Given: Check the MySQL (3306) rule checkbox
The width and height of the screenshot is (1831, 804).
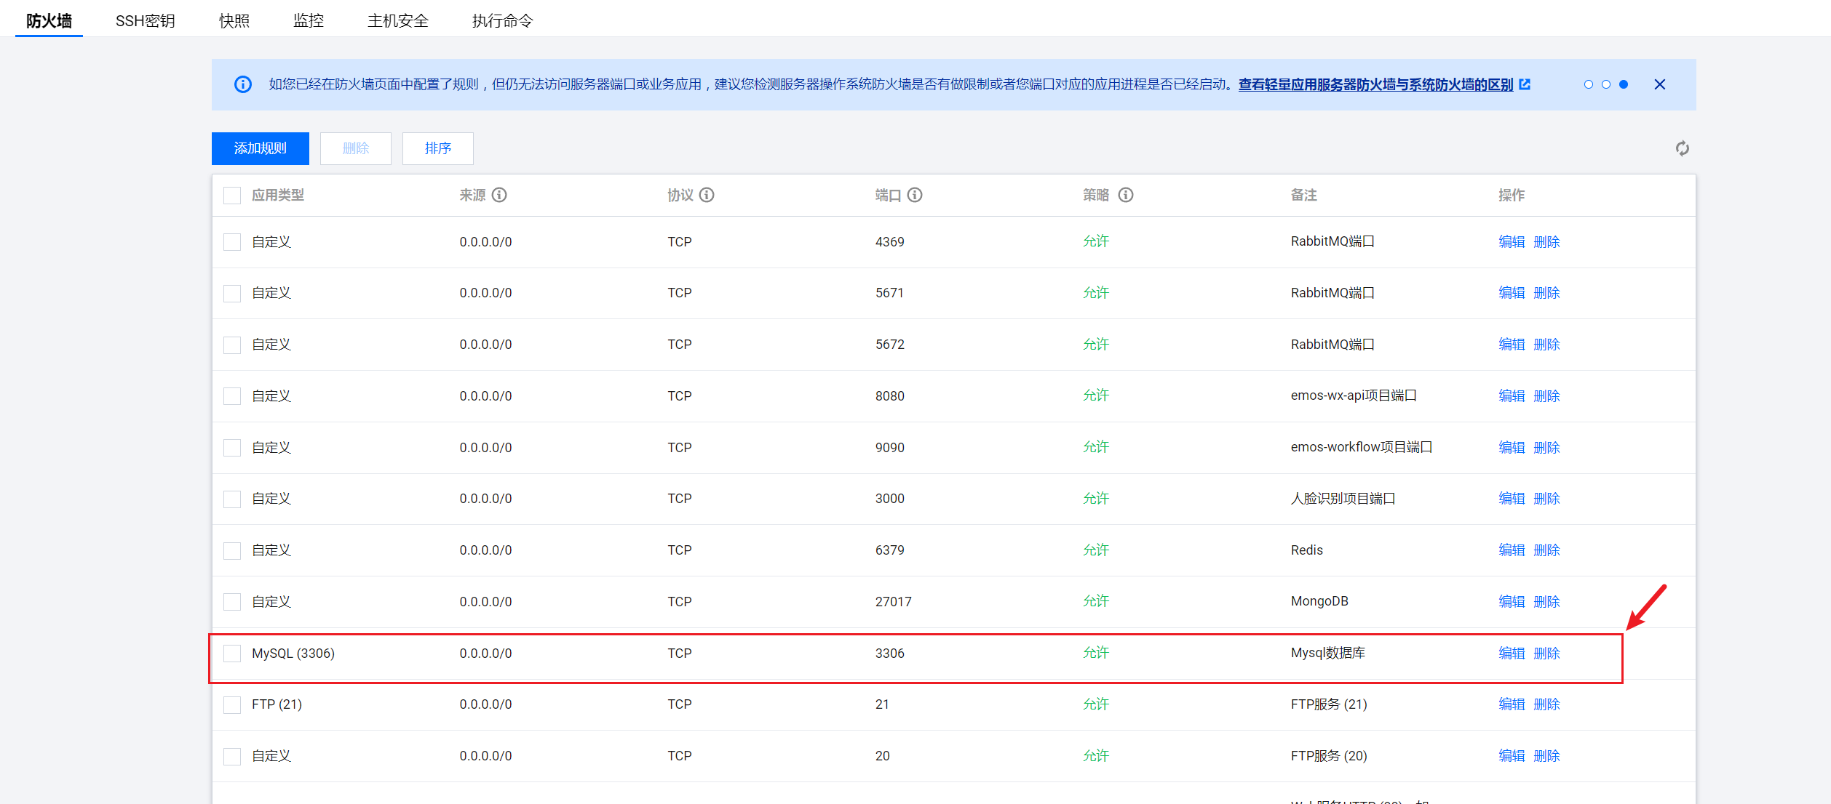Looking at the screenshot, I should 232,653.
